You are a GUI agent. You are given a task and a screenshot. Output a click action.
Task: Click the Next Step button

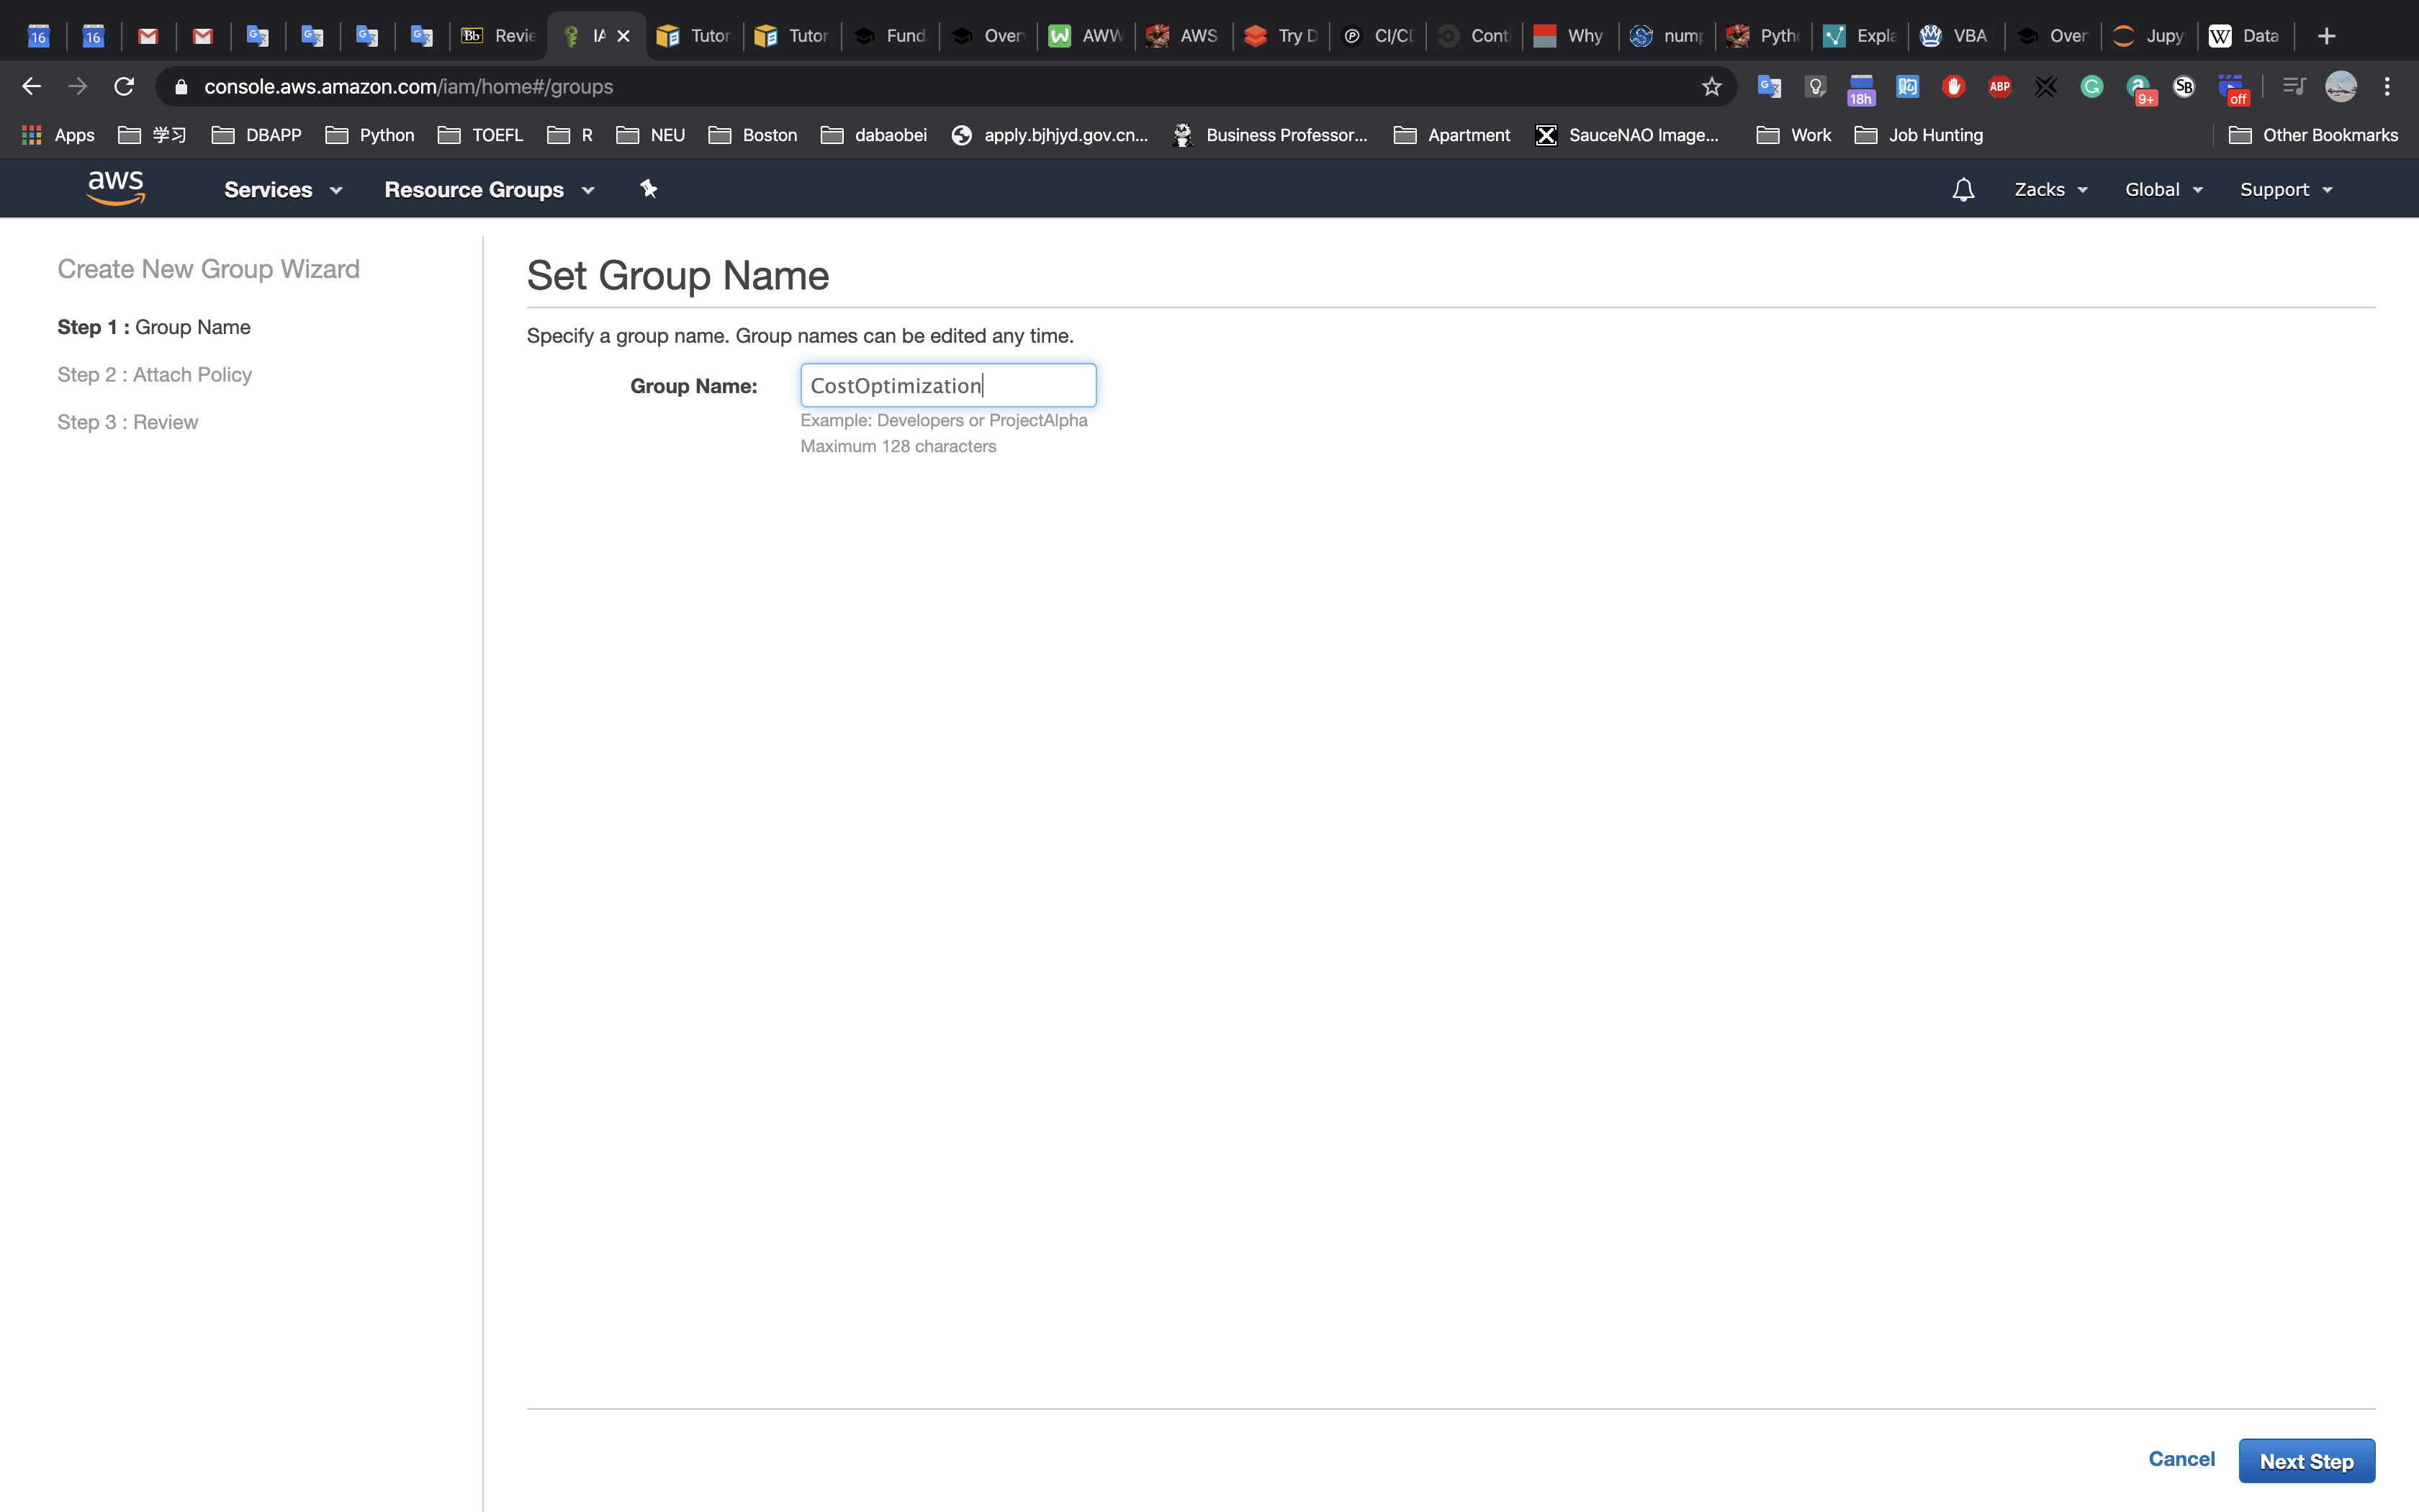click(2306, 1461)
